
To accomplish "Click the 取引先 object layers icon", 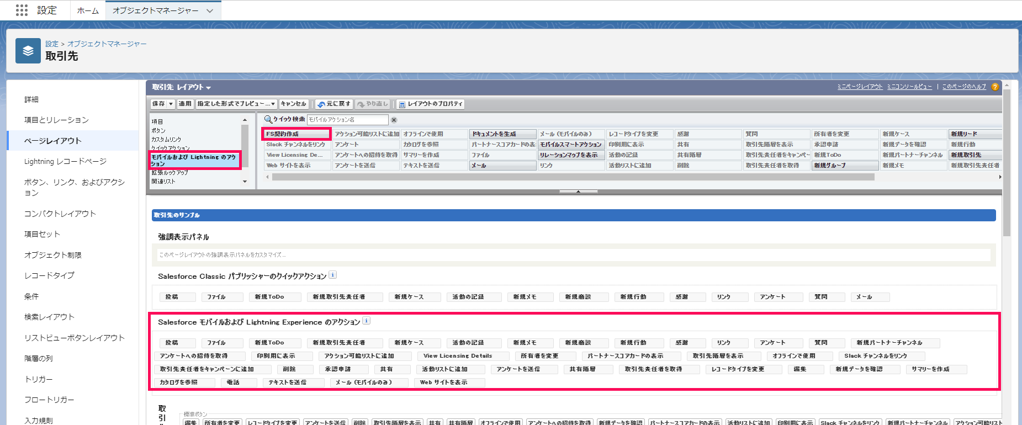I will click(x=28, y=51).
